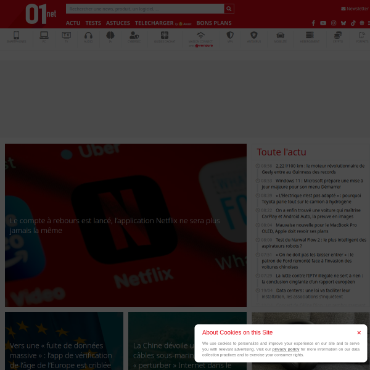This screenshot has width=370, height=370.
Task: Open the Ford patron Chinese cars article
Action: pyautogui.click(x=308, y=261)
